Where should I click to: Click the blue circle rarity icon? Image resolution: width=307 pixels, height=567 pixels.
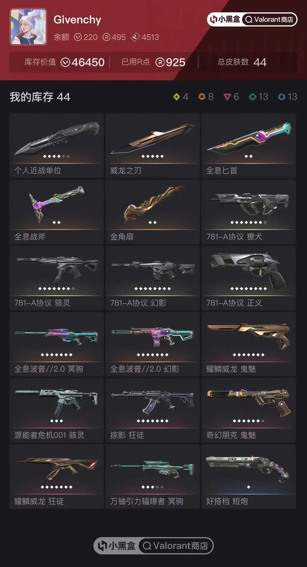[282, 97]
